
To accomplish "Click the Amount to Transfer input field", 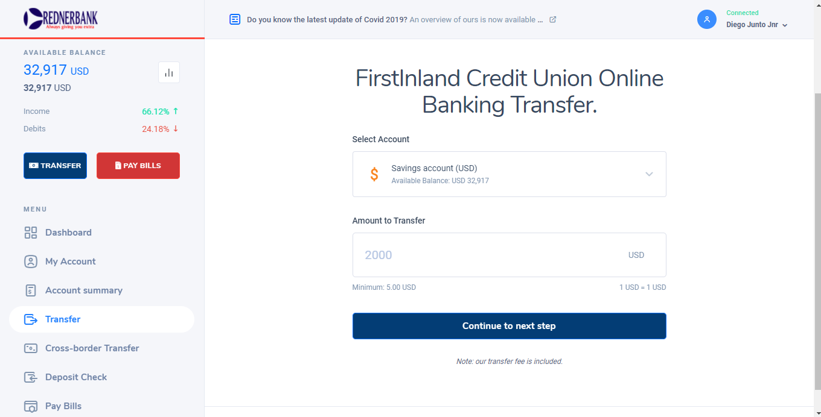I will pos(489,255).
